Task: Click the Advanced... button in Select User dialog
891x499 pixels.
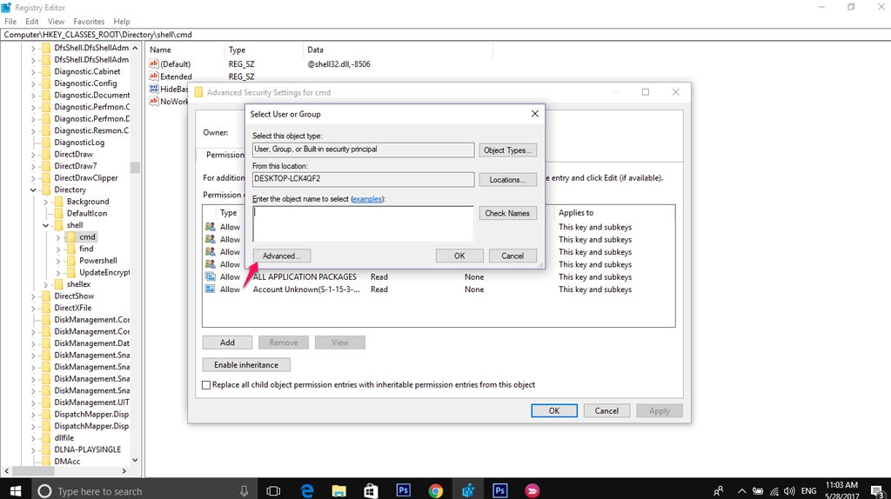Action: (x=281, y=256)
